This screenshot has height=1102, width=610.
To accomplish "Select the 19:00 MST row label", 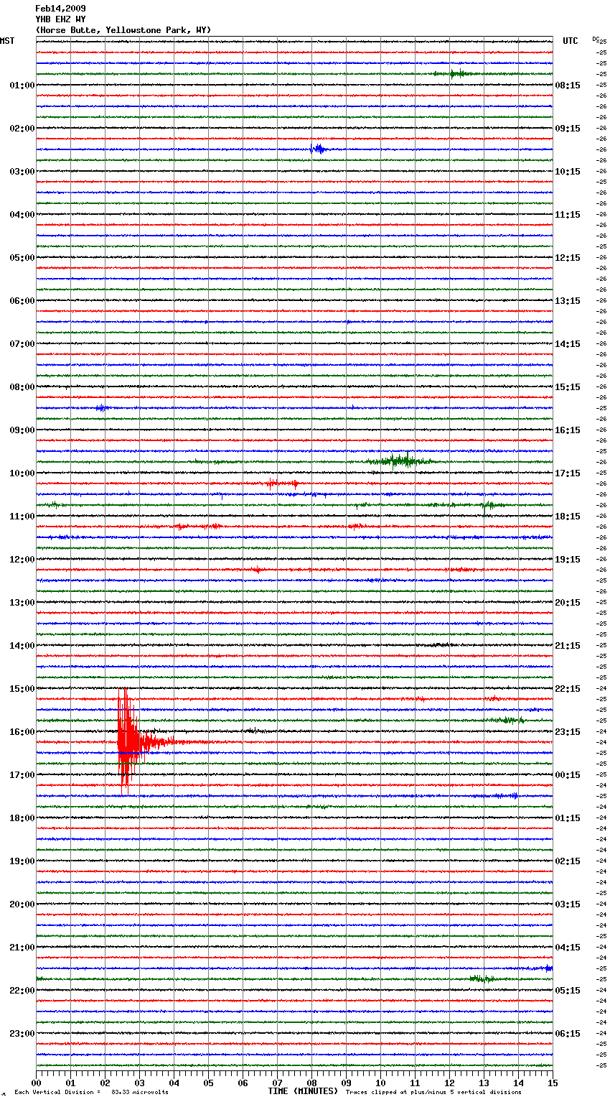I will pyautogui.click(x=22, y=861).
